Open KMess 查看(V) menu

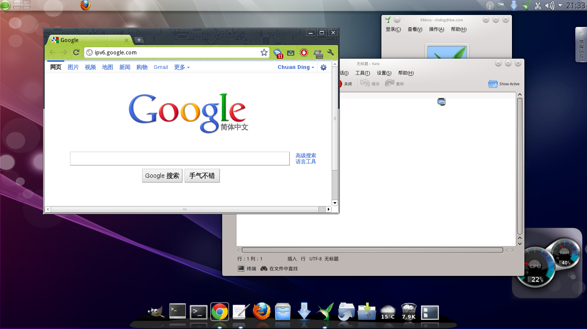pyautogui.click(x=415, y=29)
